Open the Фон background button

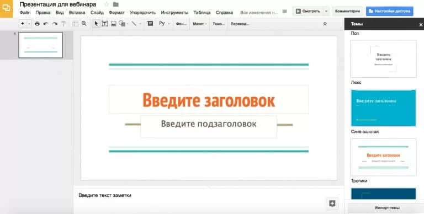pos(181,24)
